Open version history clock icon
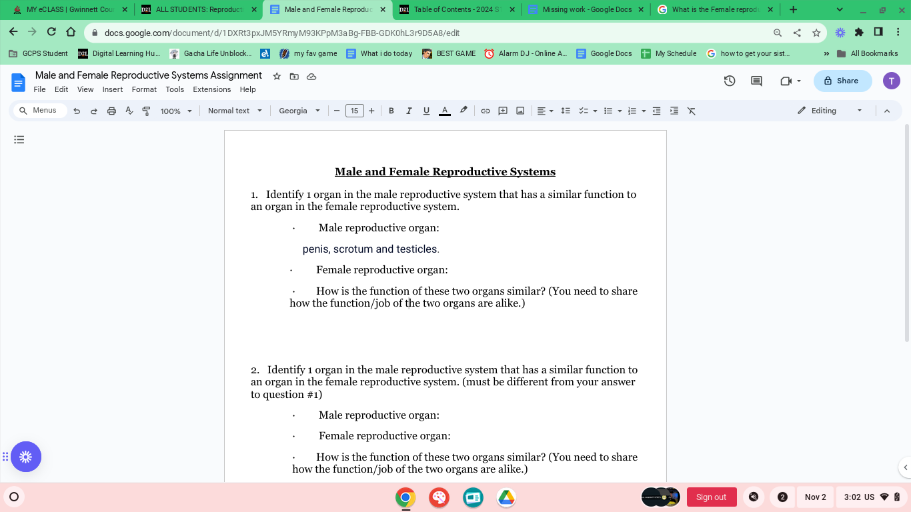This screenshot has width=911, height=512. (x=730, y=81)
